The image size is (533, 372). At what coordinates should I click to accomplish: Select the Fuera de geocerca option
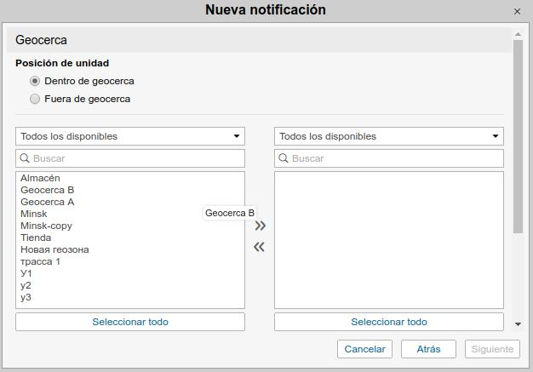tap(35, 99)
